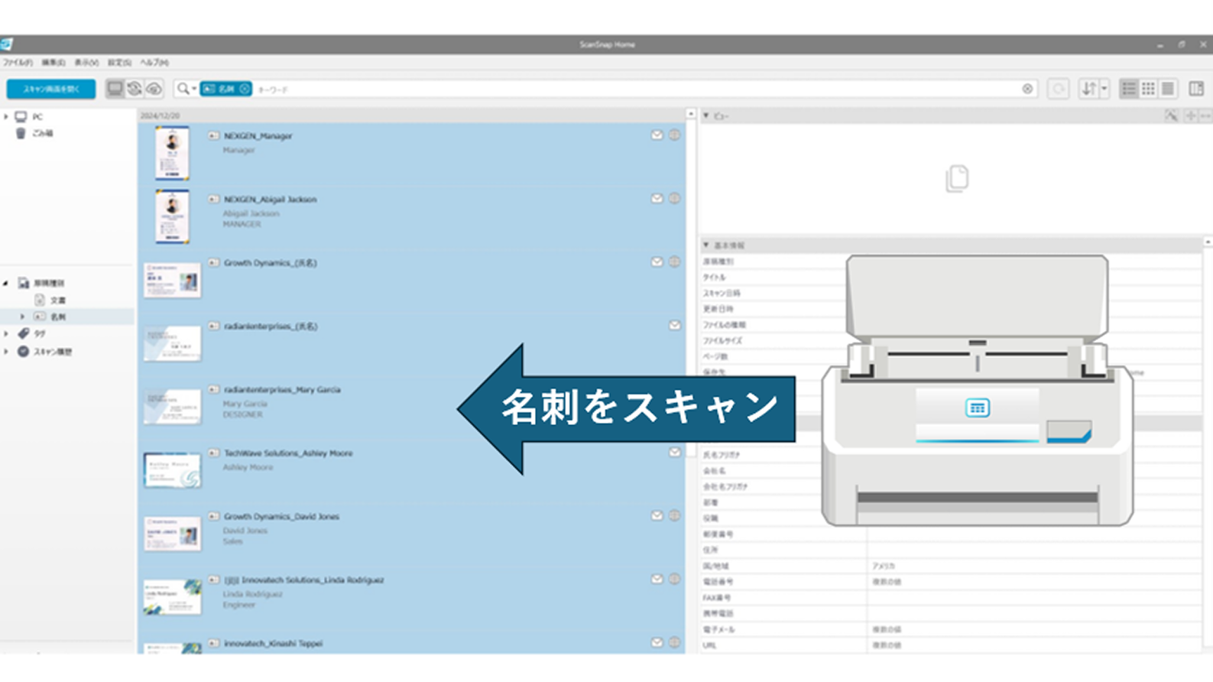Open the 設定 menu
The height and width of the screenshot is (682, 1213).
click(119, 63)
